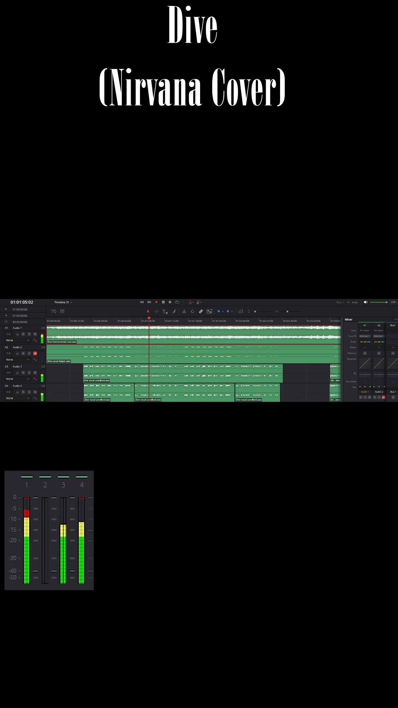Click the red Play button in transport
Image resolution: width=398 pixels, height=708 pixels.
point(156,302)
